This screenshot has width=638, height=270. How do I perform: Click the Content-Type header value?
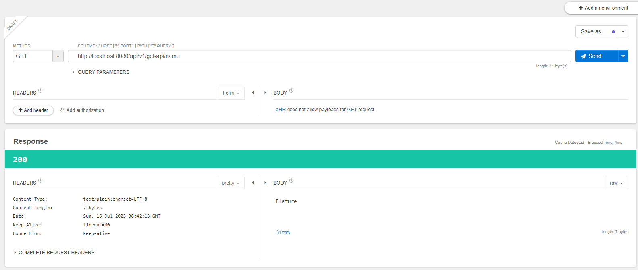115,199
